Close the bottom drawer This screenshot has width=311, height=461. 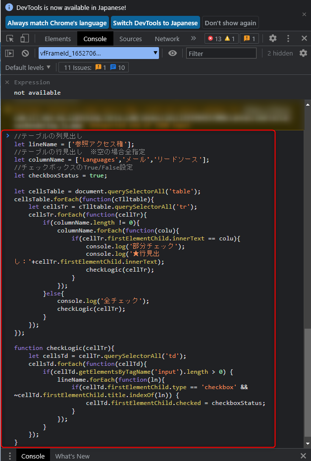[304, 456]
